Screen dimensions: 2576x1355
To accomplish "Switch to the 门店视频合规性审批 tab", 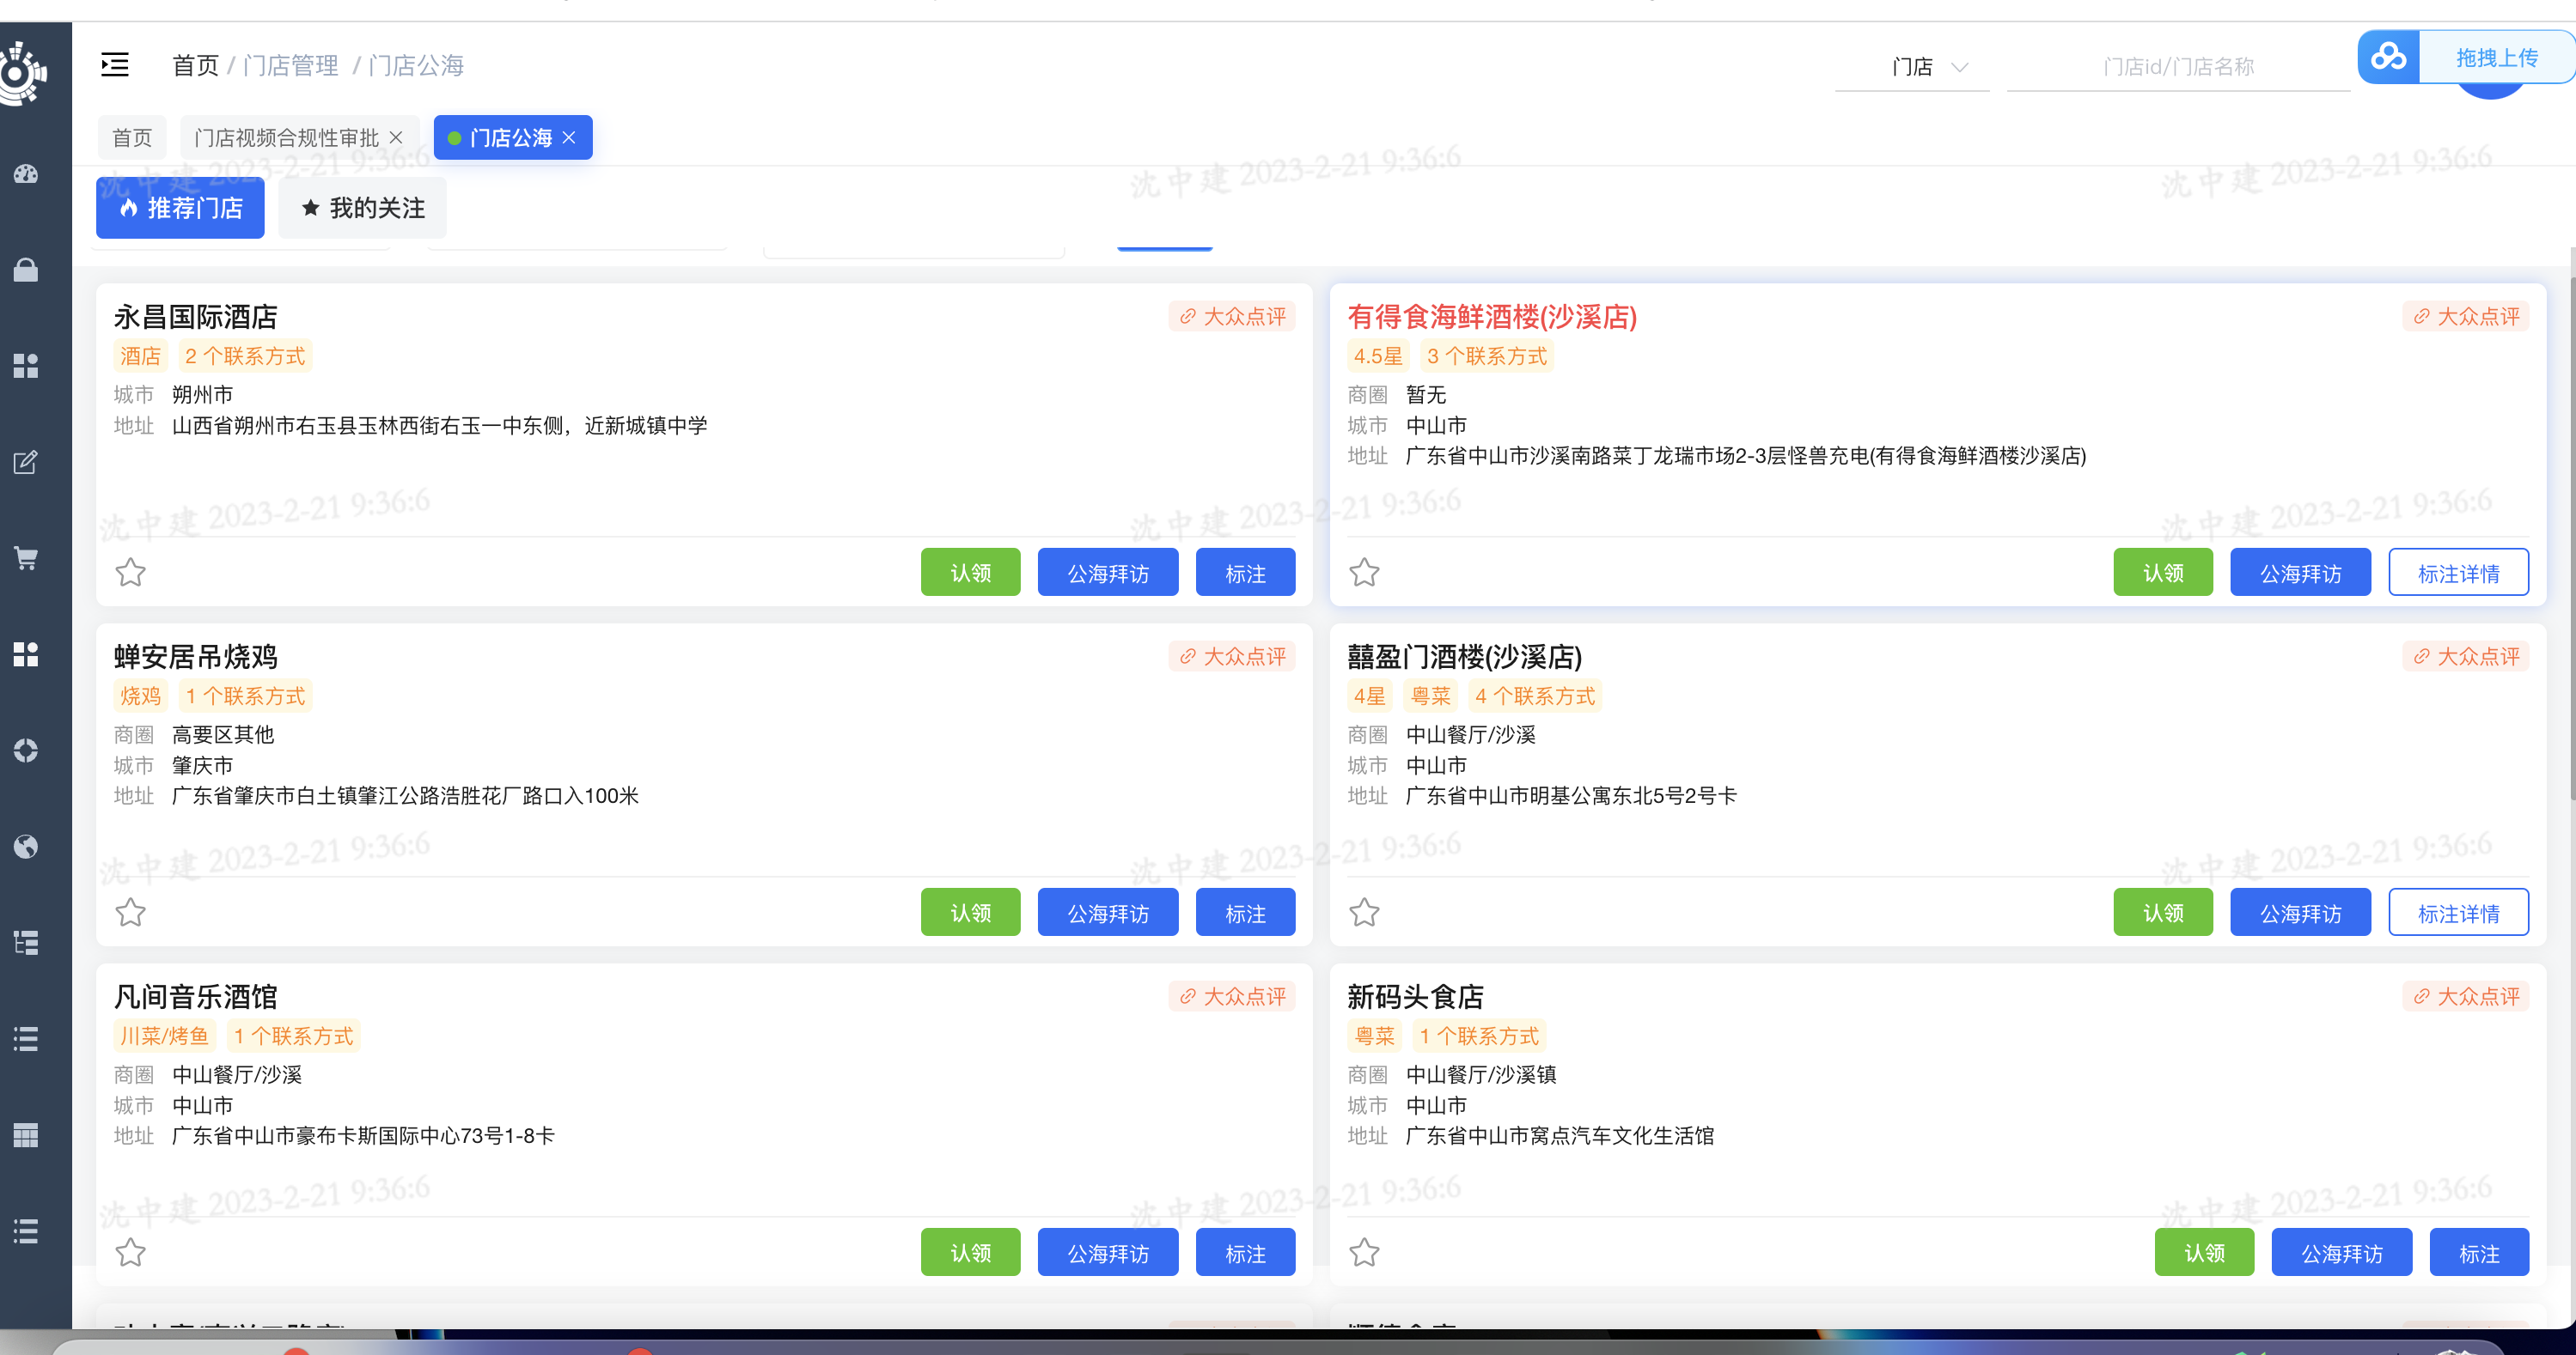I will pos(286,138).
